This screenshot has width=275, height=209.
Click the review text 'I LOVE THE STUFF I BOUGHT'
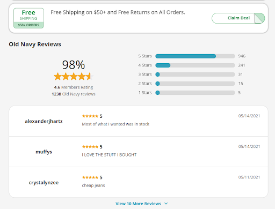(109, 155)
